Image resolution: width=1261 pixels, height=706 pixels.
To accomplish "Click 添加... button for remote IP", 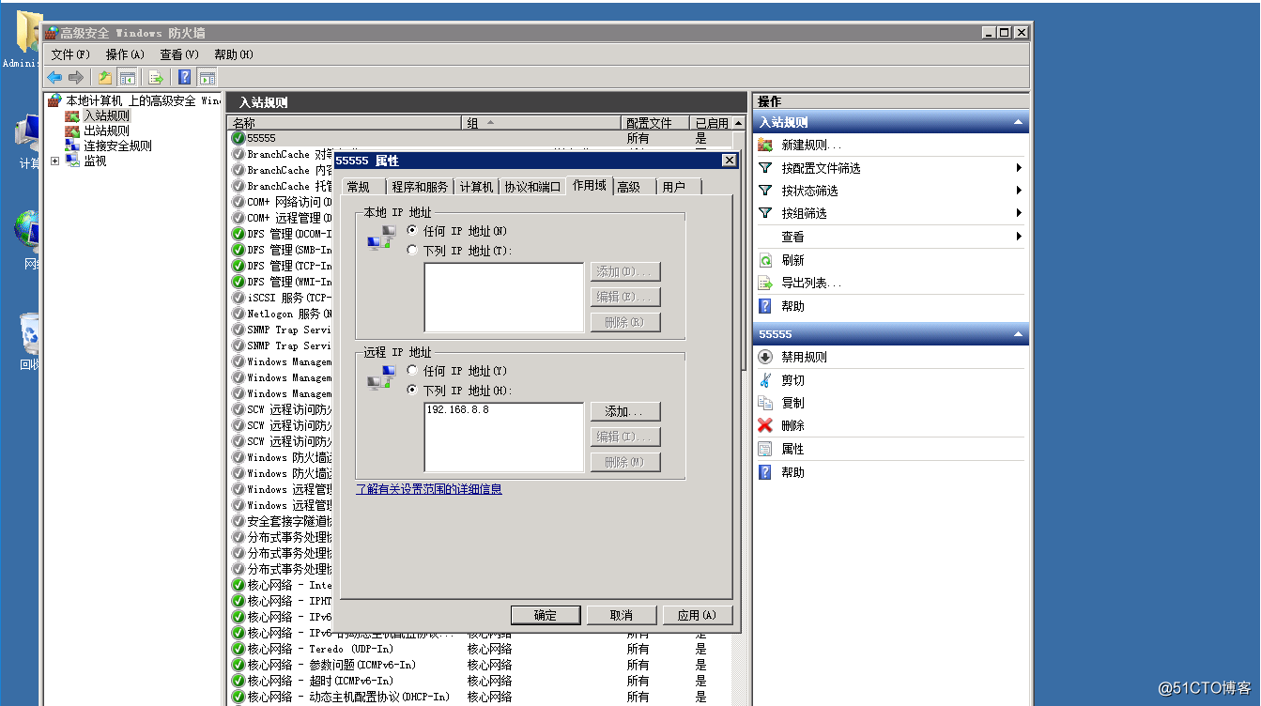I will pyautogui.click(x=625, y=412).
